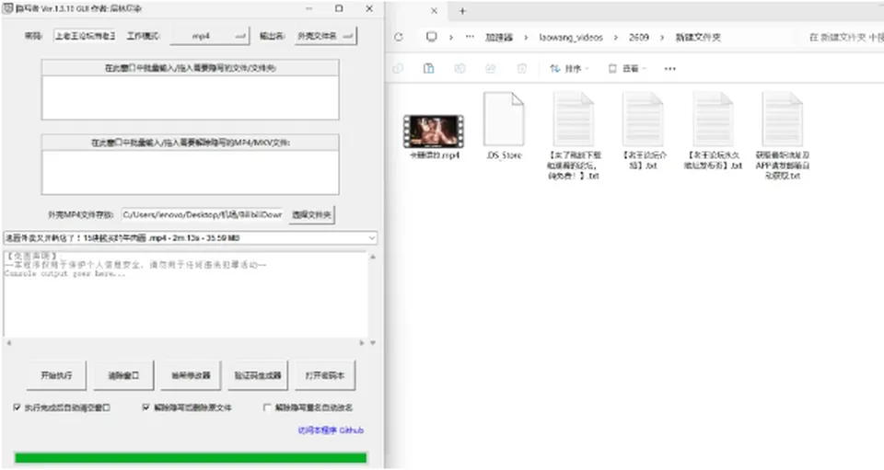
Task: Click the This PC monitor icon in address bar
Action: tap(431, 37)
